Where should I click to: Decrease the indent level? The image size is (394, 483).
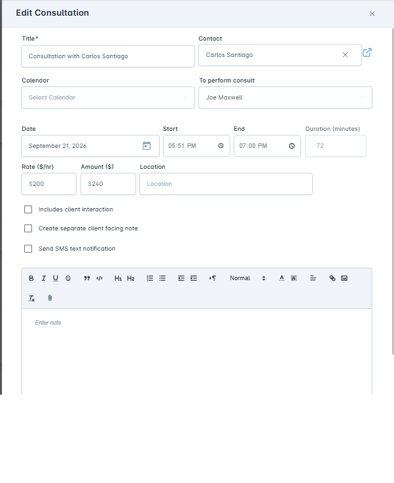(181, 278)
